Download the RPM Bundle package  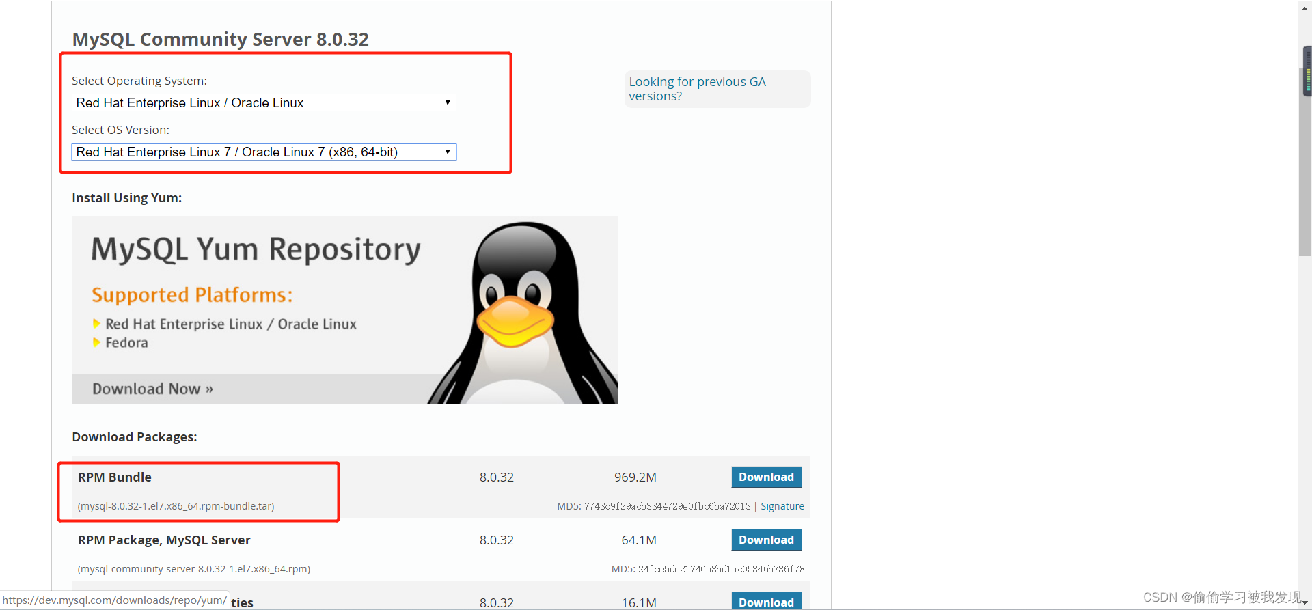767,477
